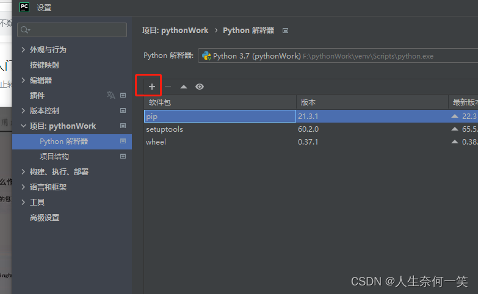Image resolution: width=478 pixels, height=294 pixels.
Task: Toggle show early releases eye icon
Action: click(200, 87)
